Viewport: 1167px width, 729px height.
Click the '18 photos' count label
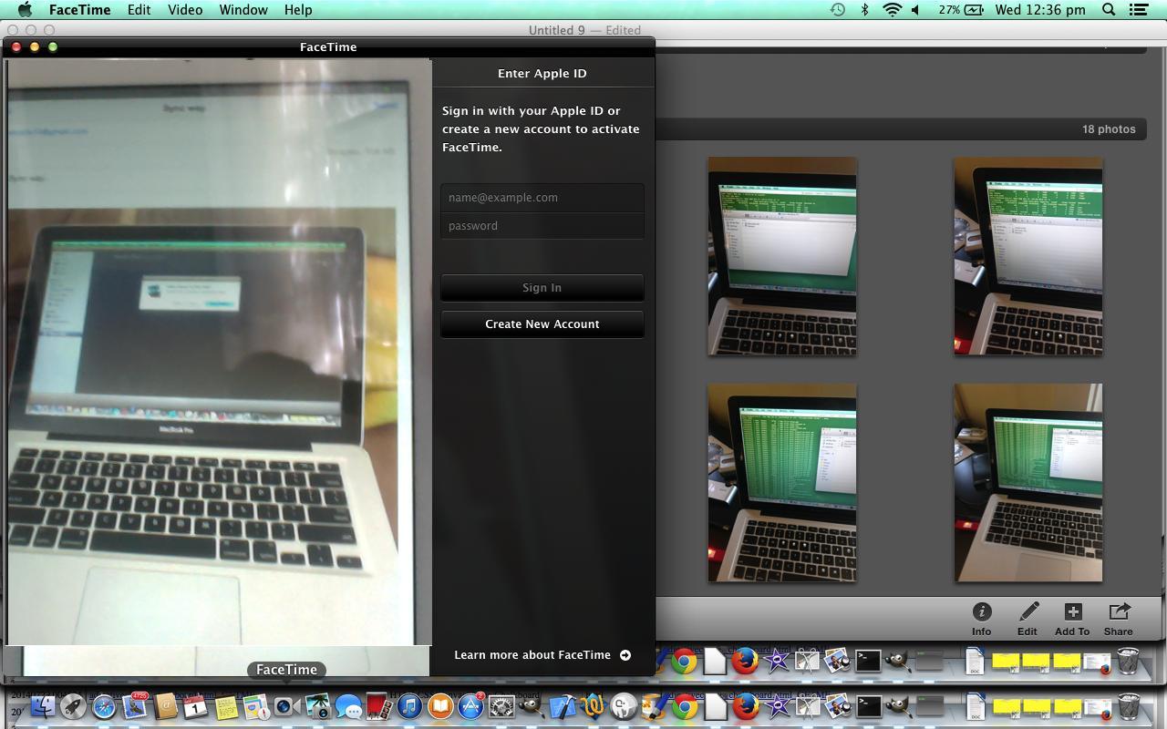[x=1109, y=129]
